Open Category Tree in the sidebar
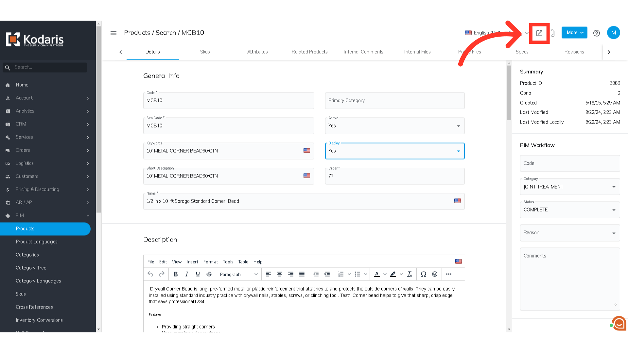The width and height of the screenshot is (628, 353). coord(31,268)
